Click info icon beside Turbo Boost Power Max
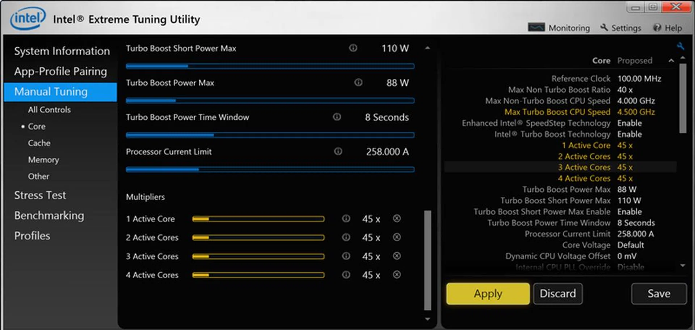The image size is (695, 330). click(x=358, y=82)
